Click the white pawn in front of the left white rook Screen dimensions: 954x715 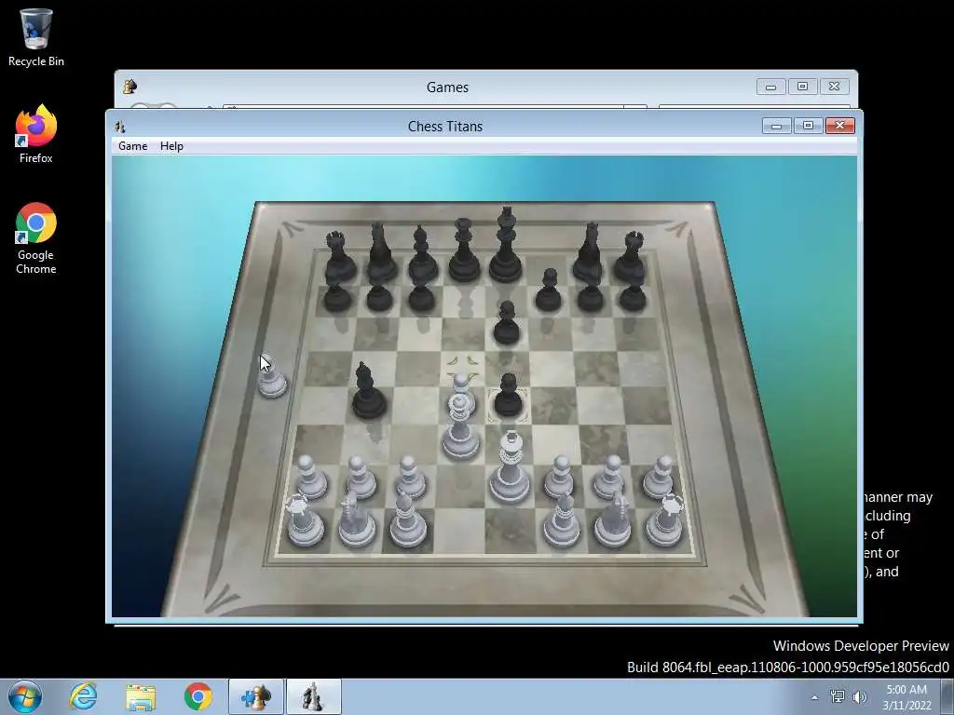pyautogui.click(x=311, y=478)
